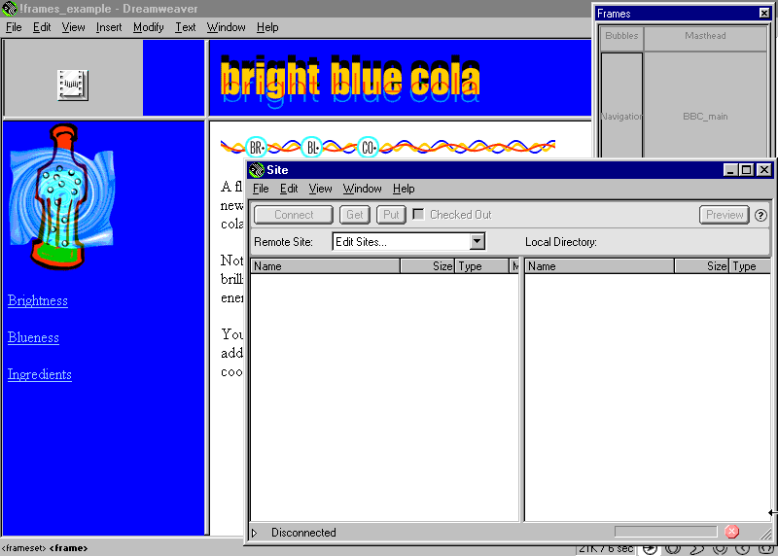The width and height of the screenshot is (778, 556).
Task: Click the Site window title bar icon
Action: coord(256,170)
